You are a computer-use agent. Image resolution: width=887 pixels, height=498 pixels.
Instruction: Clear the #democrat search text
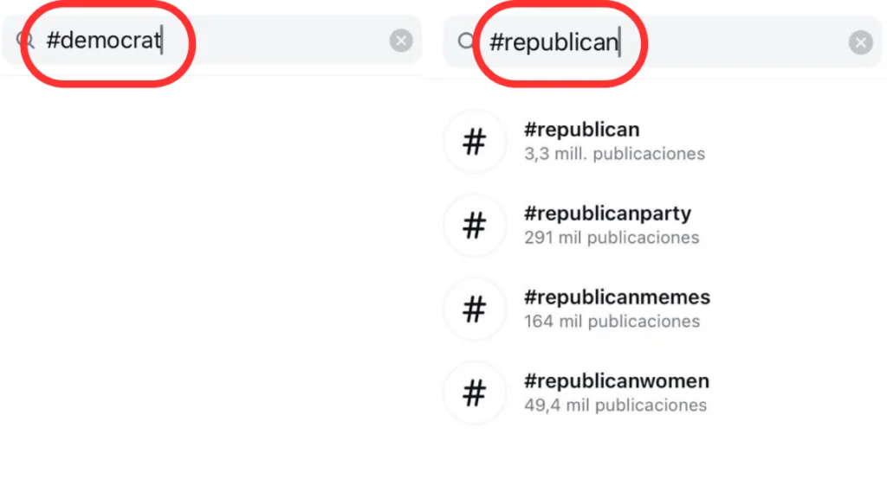point(400,41)
